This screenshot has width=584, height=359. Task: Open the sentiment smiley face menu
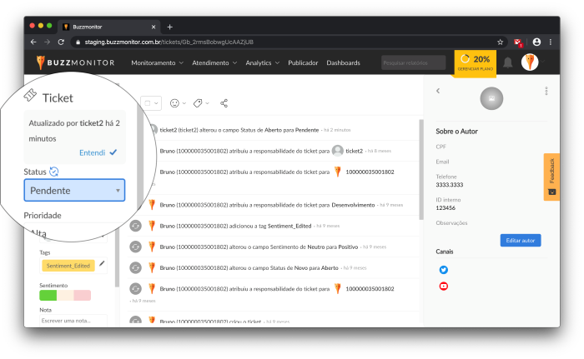pos(177,103)
